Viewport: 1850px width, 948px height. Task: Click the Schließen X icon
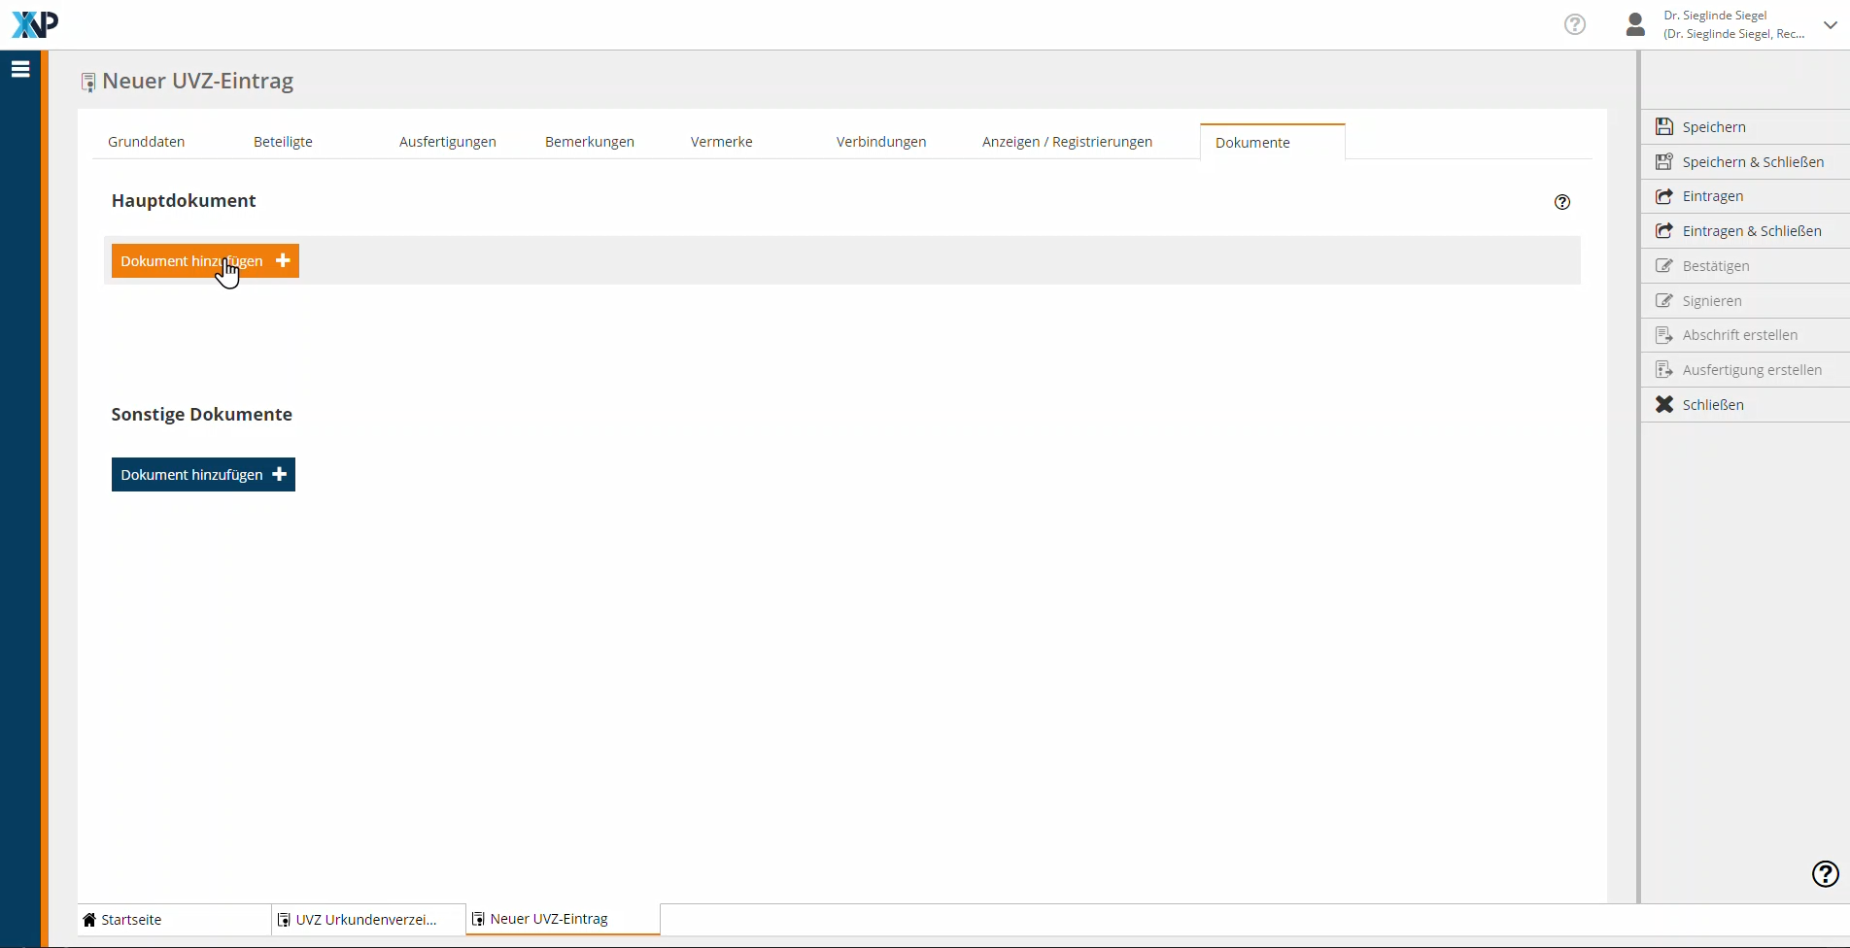pyautogui.click(x=1664, y=405)
